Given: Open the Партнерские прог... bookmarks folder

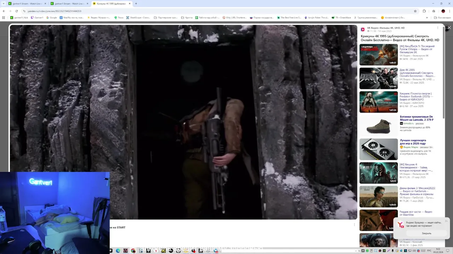Looking at the screenshot, I should pos(166,17).
